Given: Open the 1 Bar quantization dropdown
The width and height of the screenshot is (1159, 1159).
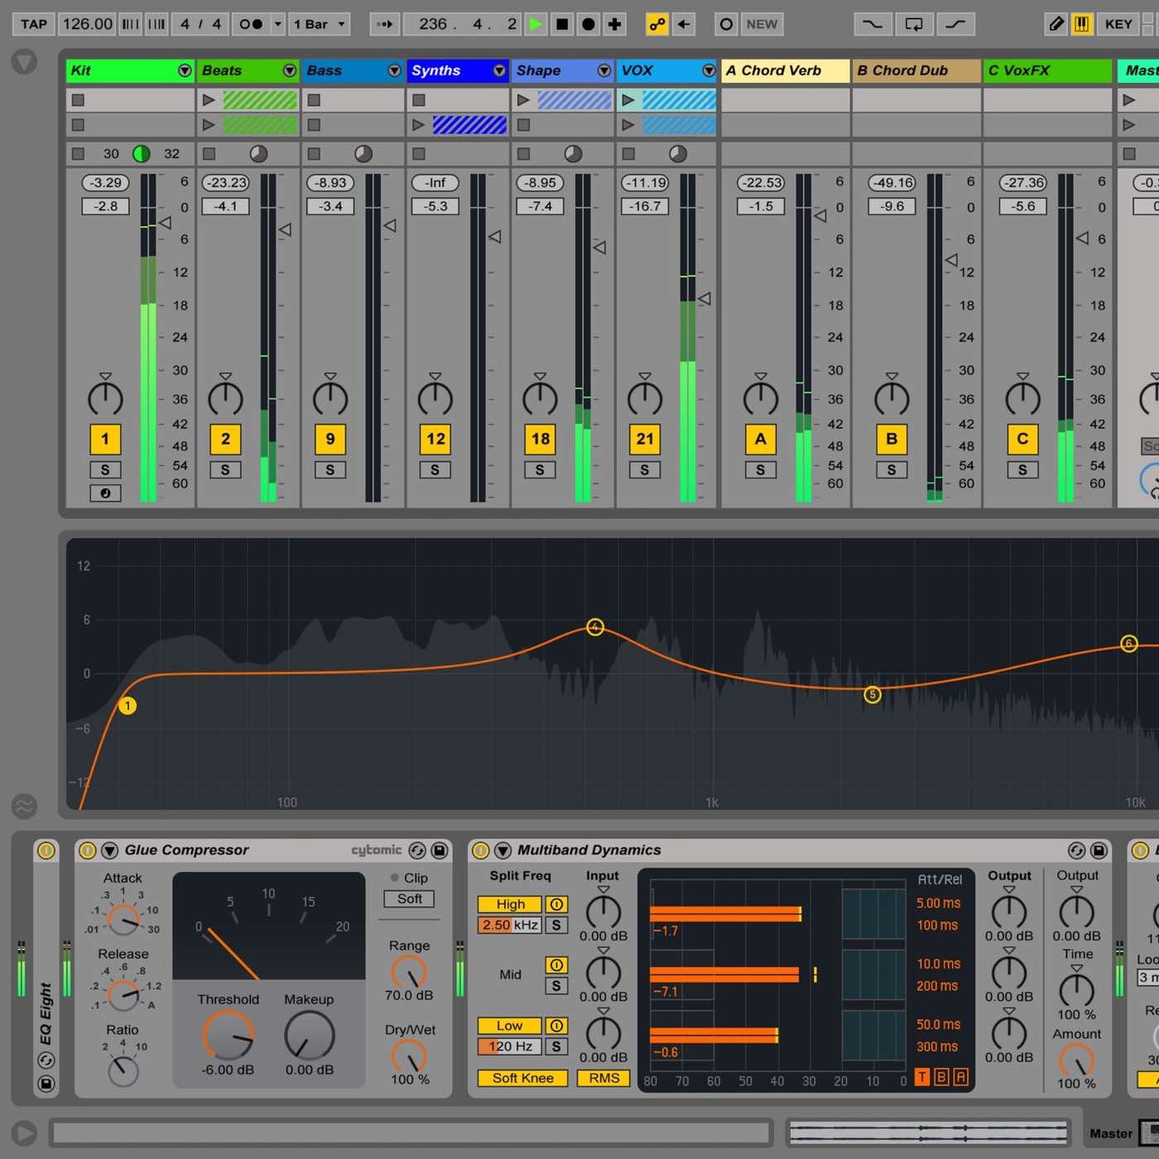Looking at the screenshot, I should (319, 24).
